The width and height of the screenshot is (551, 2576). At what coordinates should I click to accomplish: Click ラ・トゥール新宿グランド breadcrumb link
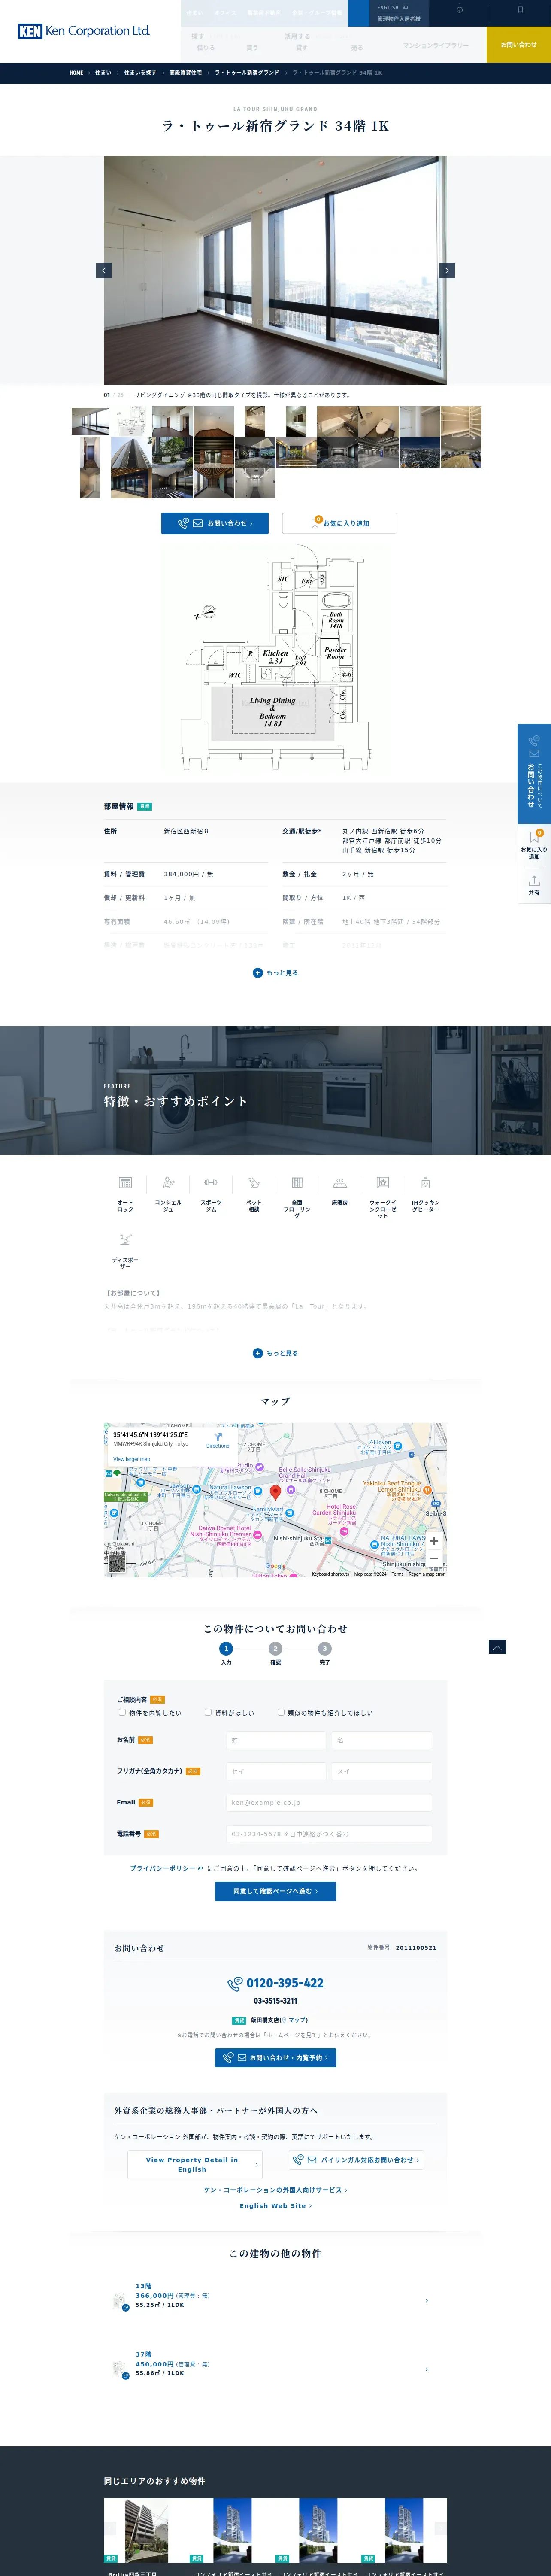pyautogui.click(x=247, y=73)
